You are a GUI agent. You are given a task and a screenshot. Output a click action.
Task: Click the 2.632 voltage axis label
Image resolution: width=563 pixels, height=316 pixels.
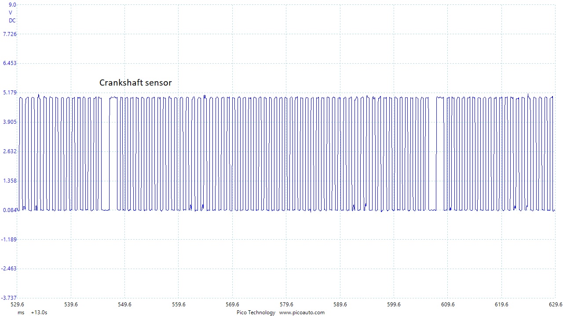click(x=10, y=151)
